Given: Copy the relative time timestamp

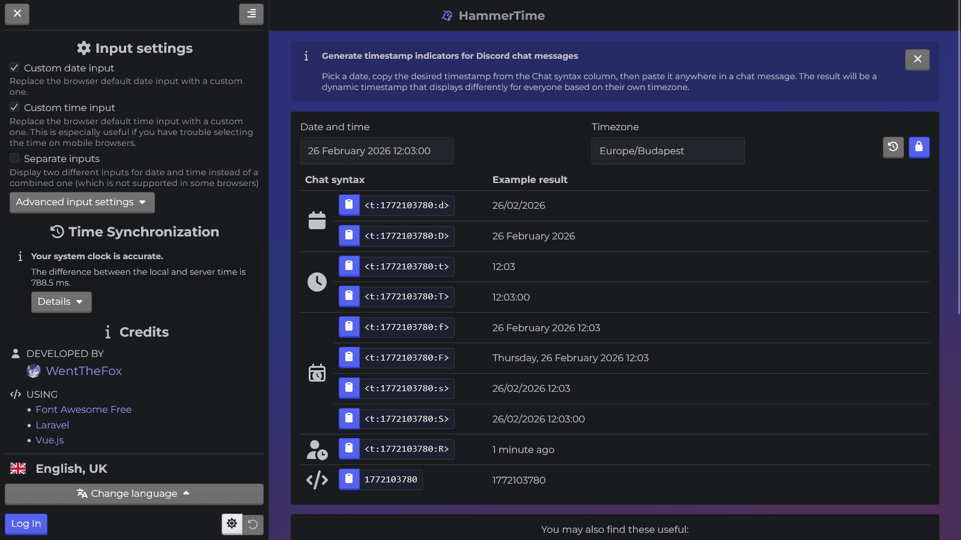Looking at the screenshot, I should click(x=348, y=448).
